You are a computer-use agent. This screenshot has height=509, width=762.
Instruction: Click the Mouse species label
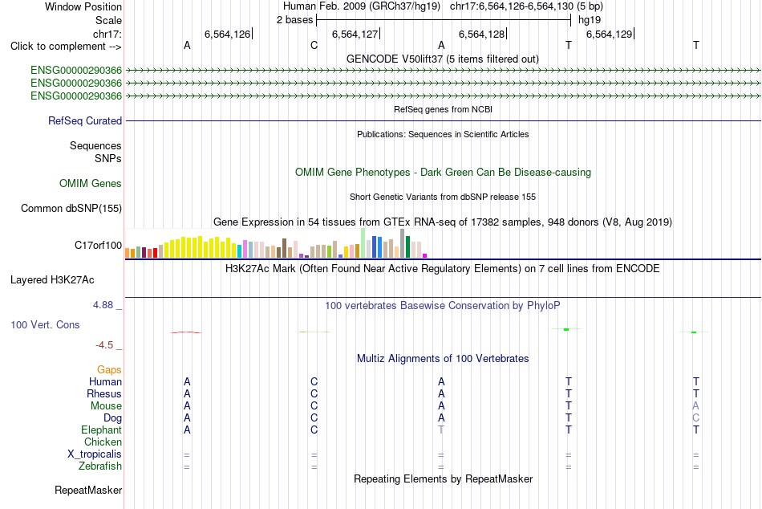[106, 406]
